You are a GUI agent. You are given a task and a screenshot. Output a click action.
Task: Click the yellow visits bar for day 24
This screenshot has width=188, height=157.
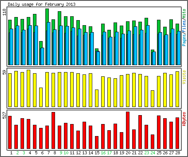click(x=152, y=98)
